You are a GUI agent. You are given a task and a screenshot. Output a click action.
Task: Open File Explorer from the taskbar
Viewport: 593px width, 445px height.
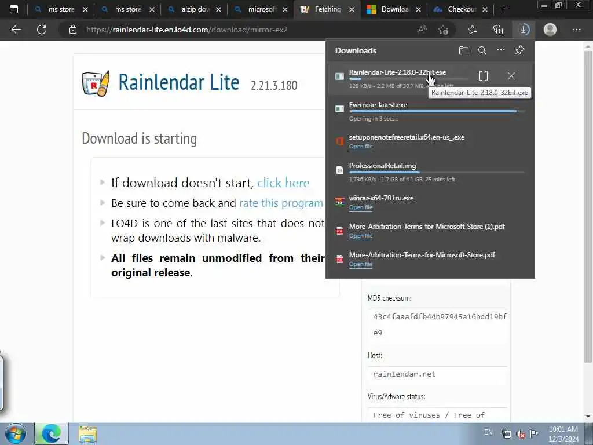point(88,434)
